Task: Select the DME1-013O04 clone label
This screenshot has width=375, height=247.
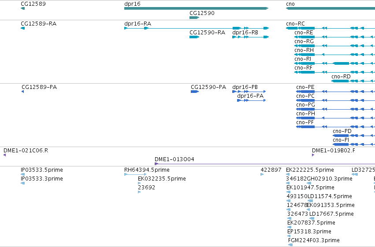Action: (175, 159)
